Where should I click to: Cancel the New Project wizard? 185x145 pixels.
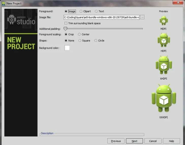point(153,141)
